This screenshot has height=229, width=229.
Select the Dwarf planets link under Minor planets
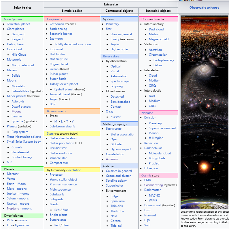21,106
